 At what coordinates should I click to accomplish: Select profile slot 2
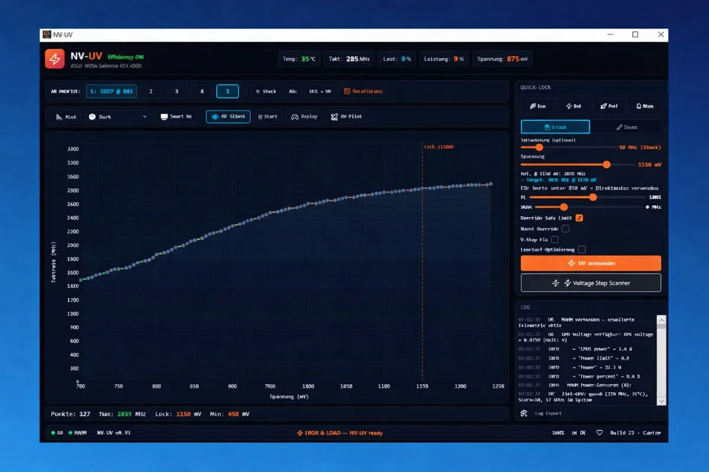[151, 91]
